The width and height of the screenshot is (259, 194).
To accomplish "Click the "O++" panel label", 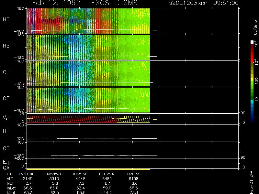I will pos(8,71).
